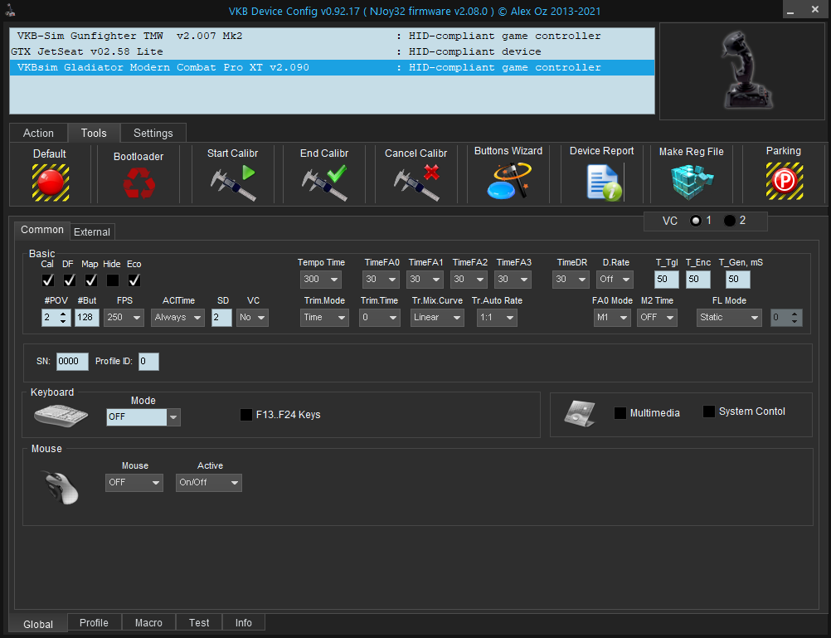831x638 pixels.
Task: Open the FL Mode dropdown
Action: pyautogui.click(x=729, y=318)
